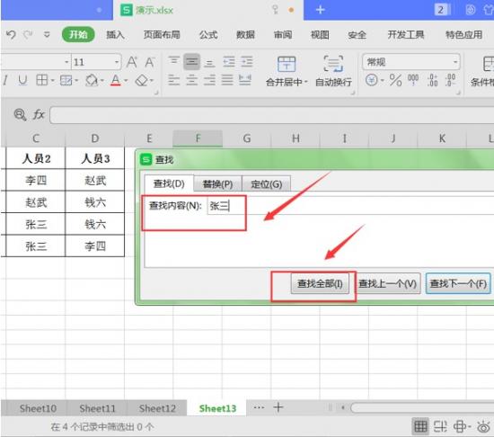The width and height of the screenshot is (494, 437).
Task: Click the Undo arrow icon
Action: pos(11,34)
